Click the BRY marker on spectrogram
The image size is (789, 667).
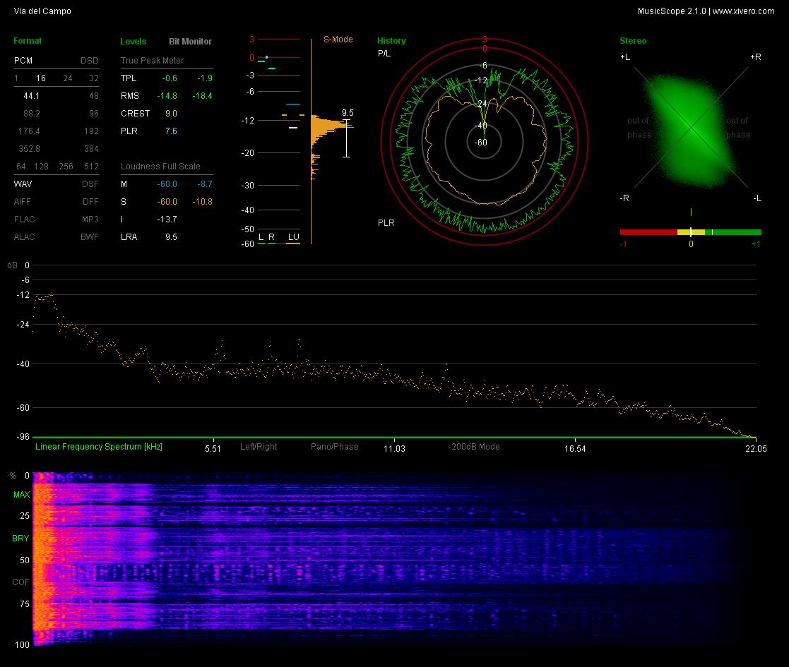pos(20,539)
